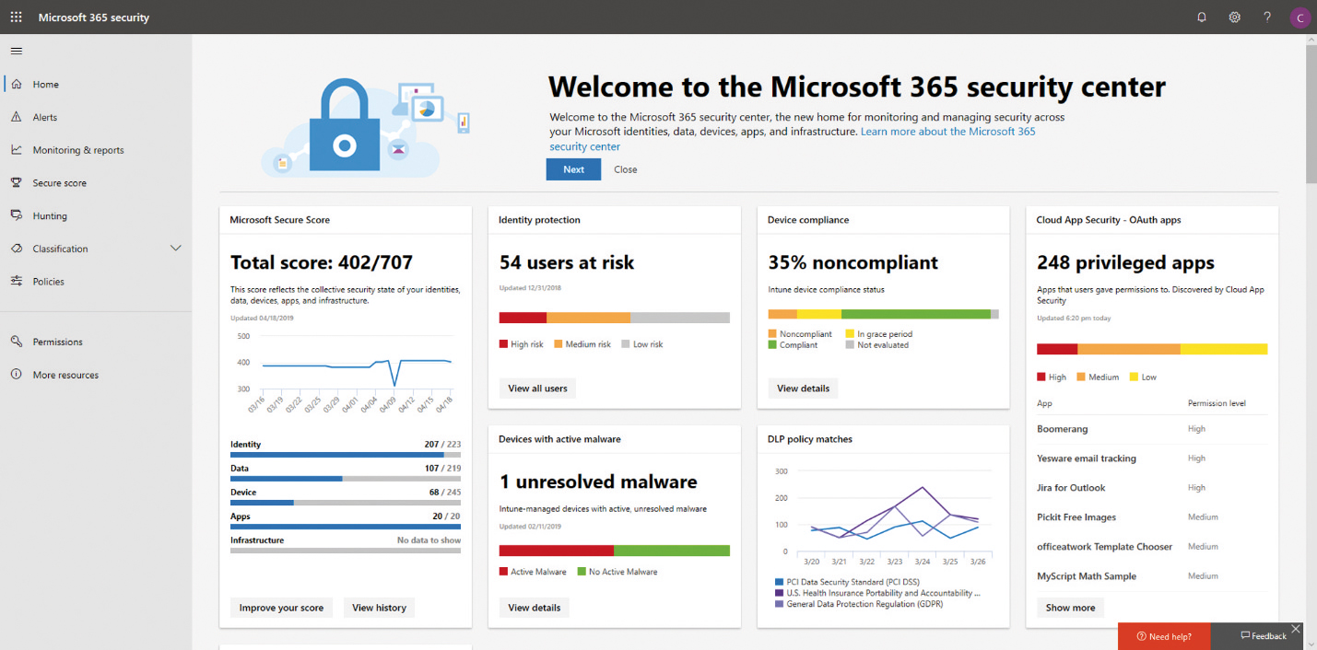Select Home in the navigation menu
Image resolution: width=1317 pixels, height=650 pixels.
(x=45, y=84)
